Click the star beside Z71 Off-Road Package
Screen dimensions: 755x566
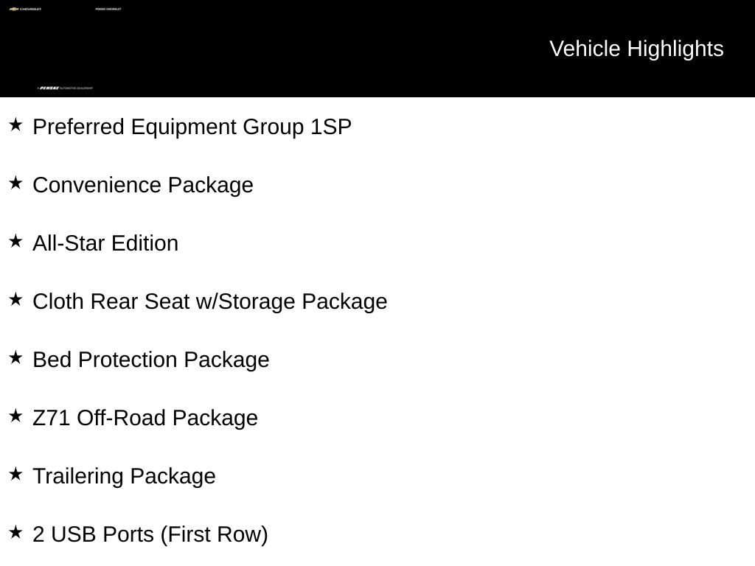point(15,416)
